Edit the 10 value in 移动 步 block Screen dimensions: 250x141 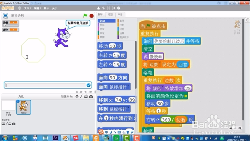[112, 46]
